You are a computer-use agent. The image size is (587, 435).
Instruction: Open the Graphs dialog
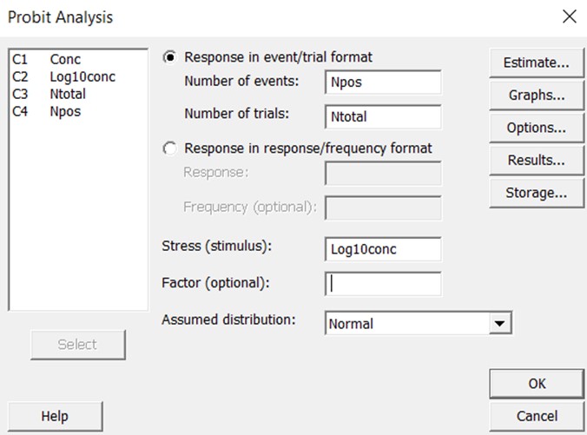coord(536,96)
